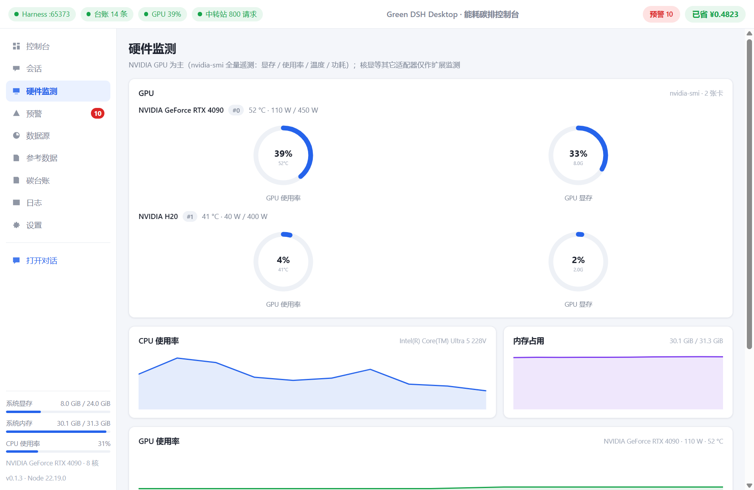Switch to the 数据源 section
Viewport: 754px width, 490px height.
[x=58, y=136]
